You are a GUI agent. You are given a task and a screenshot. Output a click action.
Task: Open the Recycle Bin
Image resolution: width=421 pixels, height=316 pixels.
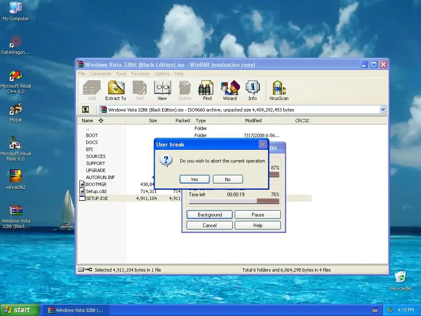point(400,281)
